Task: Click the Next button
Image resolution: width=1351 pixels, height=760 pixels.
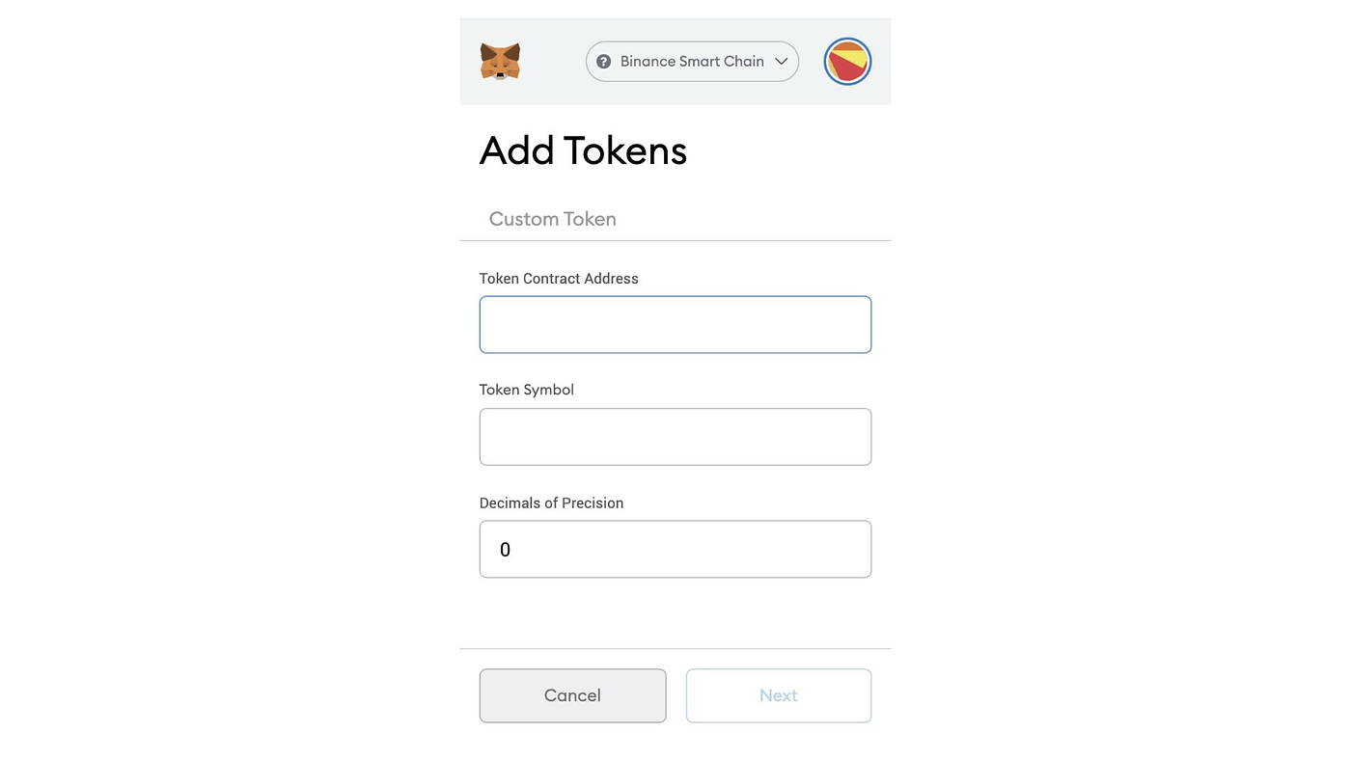Action: 778,695
